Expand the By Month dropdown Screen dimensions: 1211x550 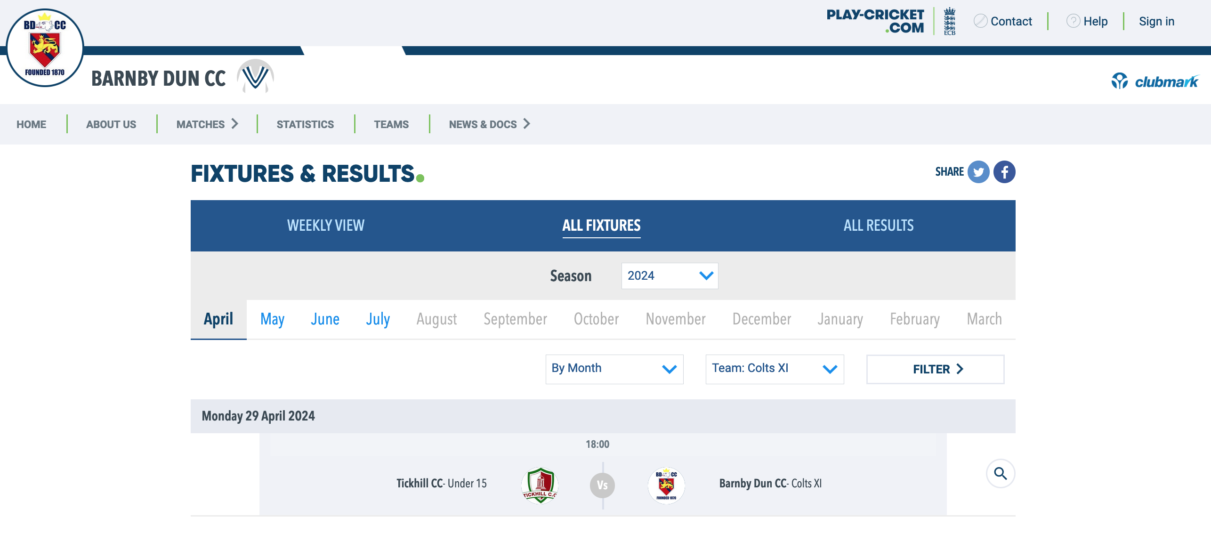(614, 369)
